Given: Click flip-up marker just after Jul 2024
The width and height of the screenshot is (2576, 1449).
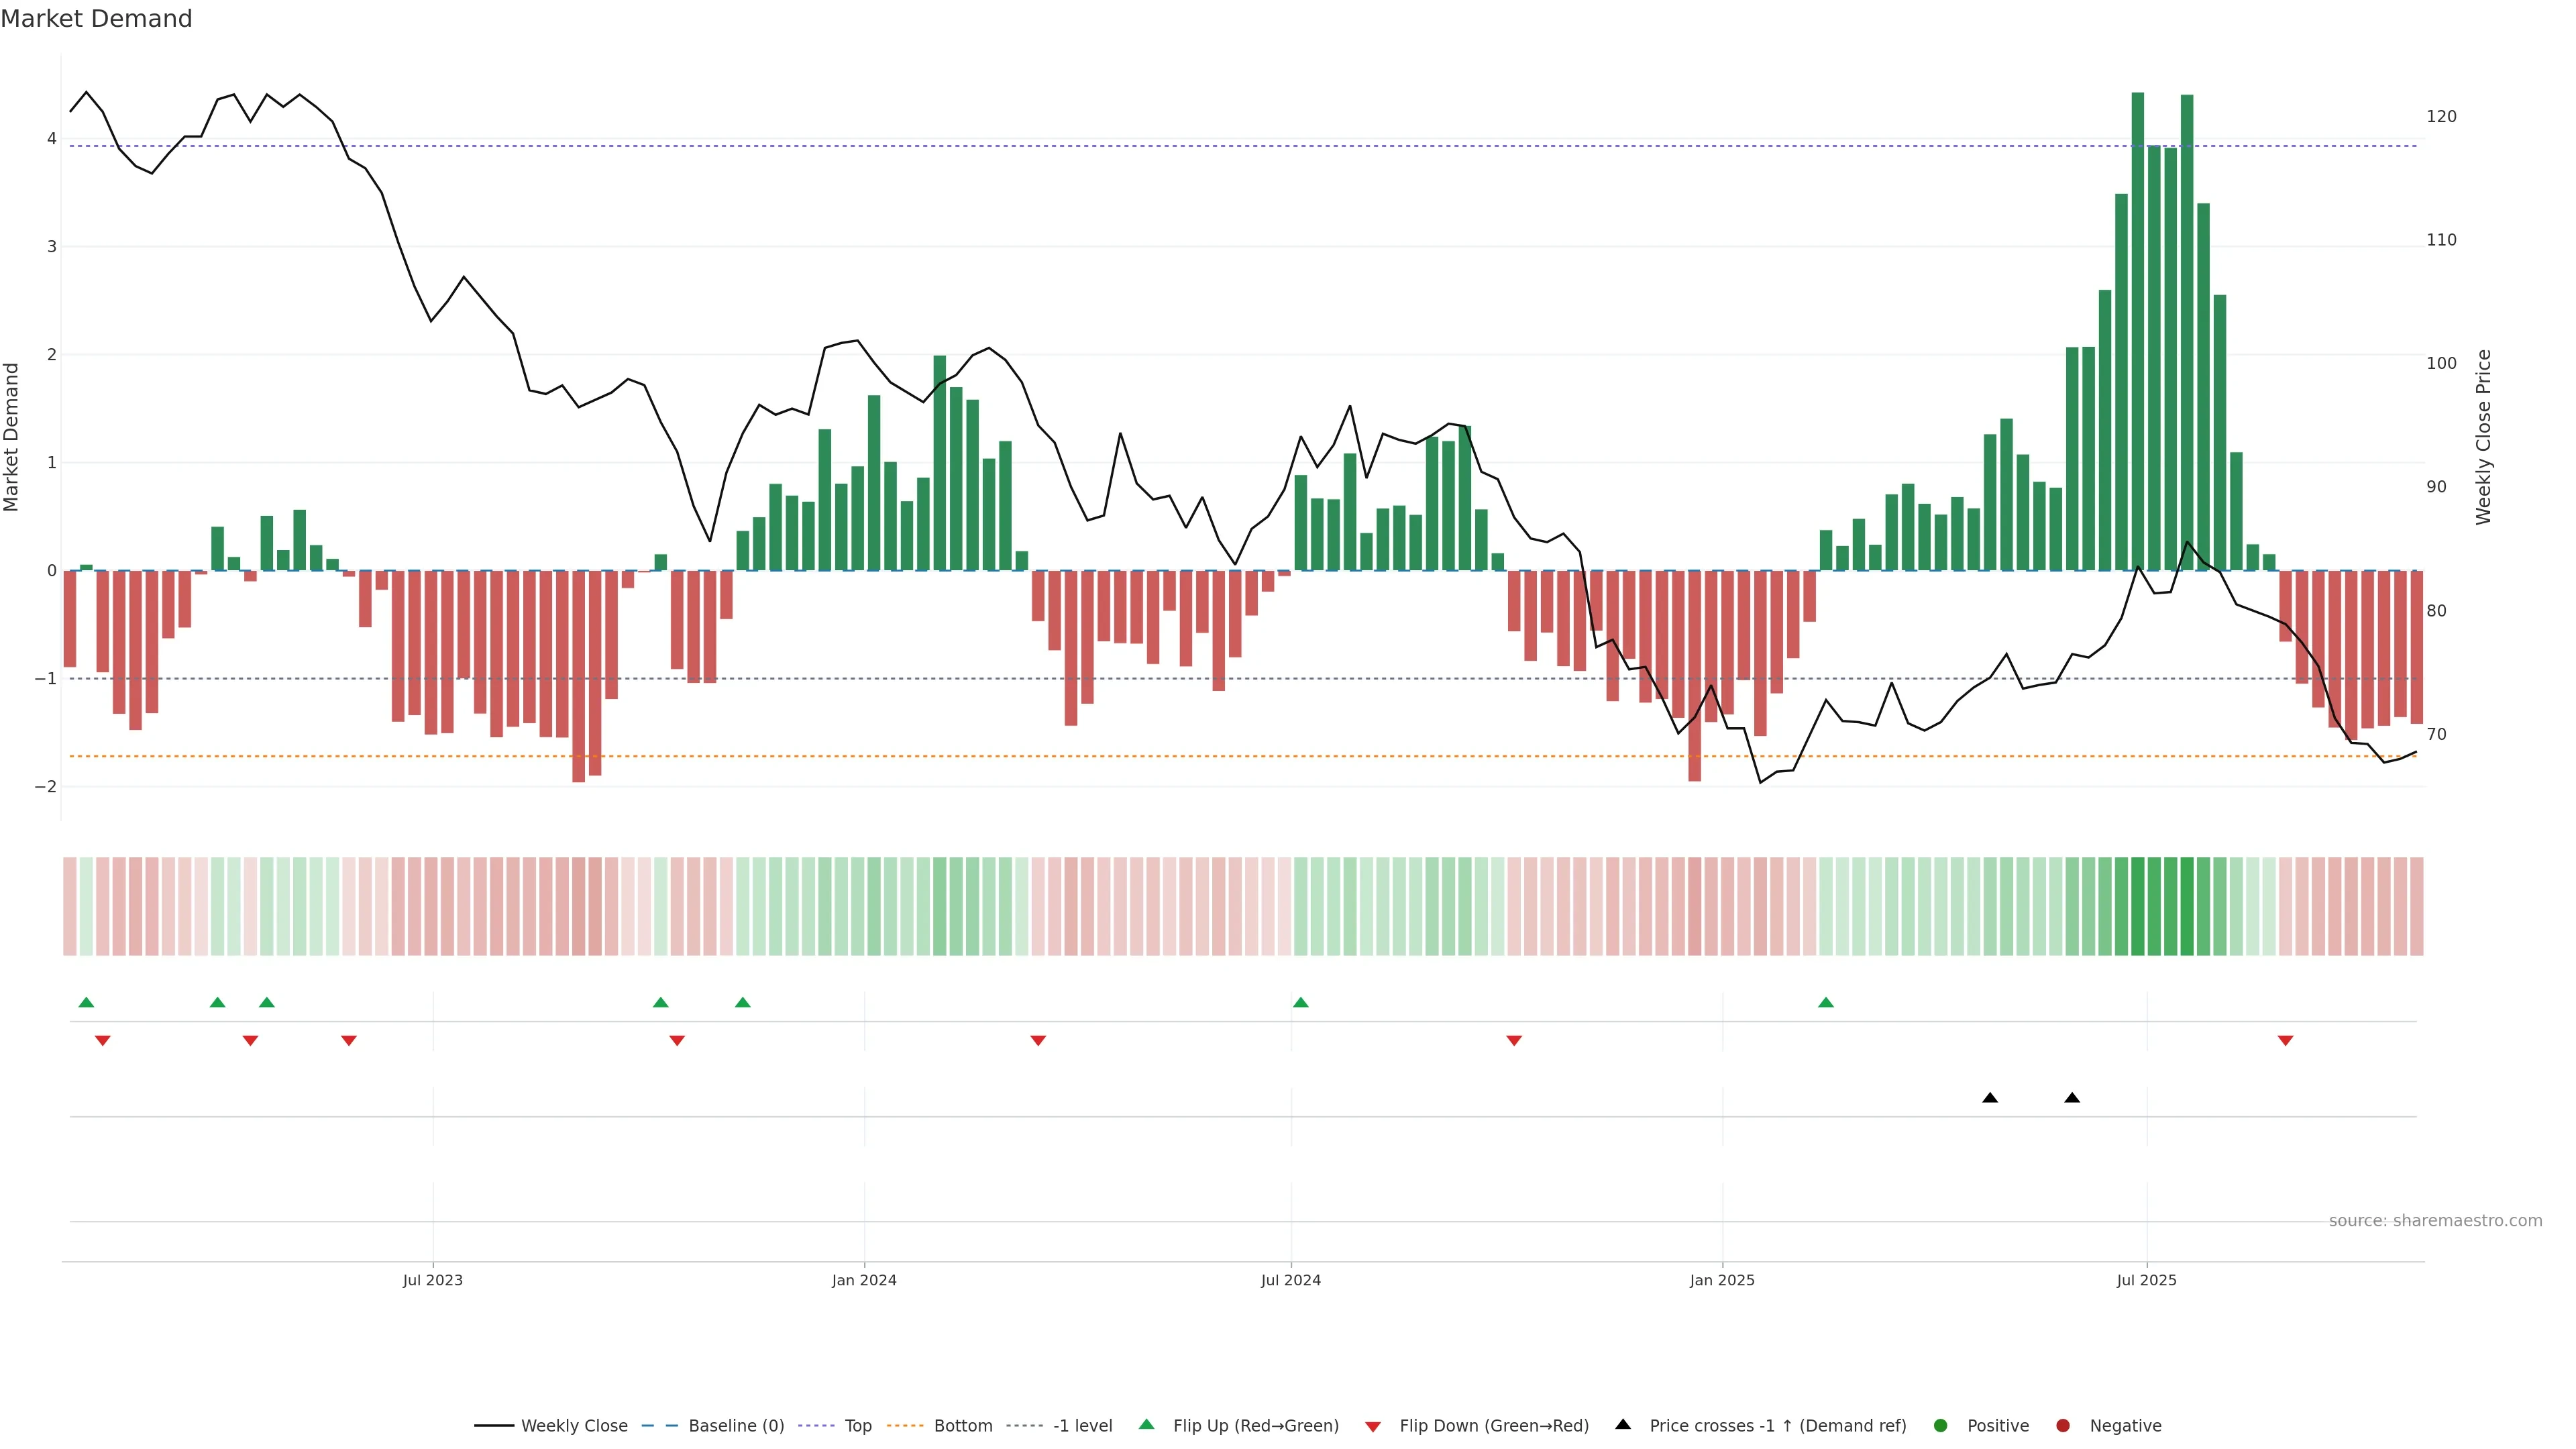Looking at the screenshot, I should coord(1300,1002).
